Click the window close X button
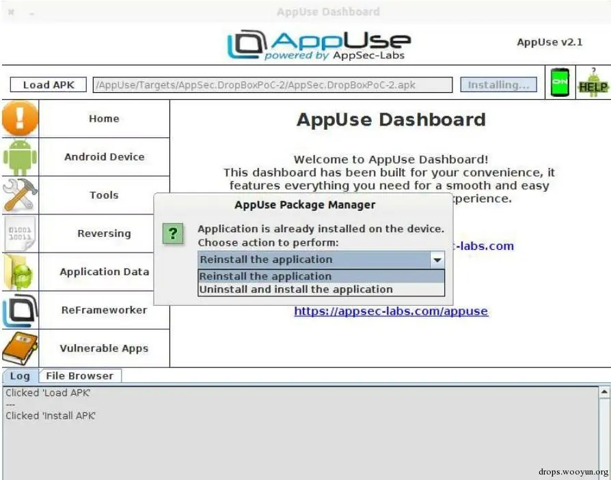Viewport: 611px width, 480px height. pyautogui.click(x=12, y=12)
